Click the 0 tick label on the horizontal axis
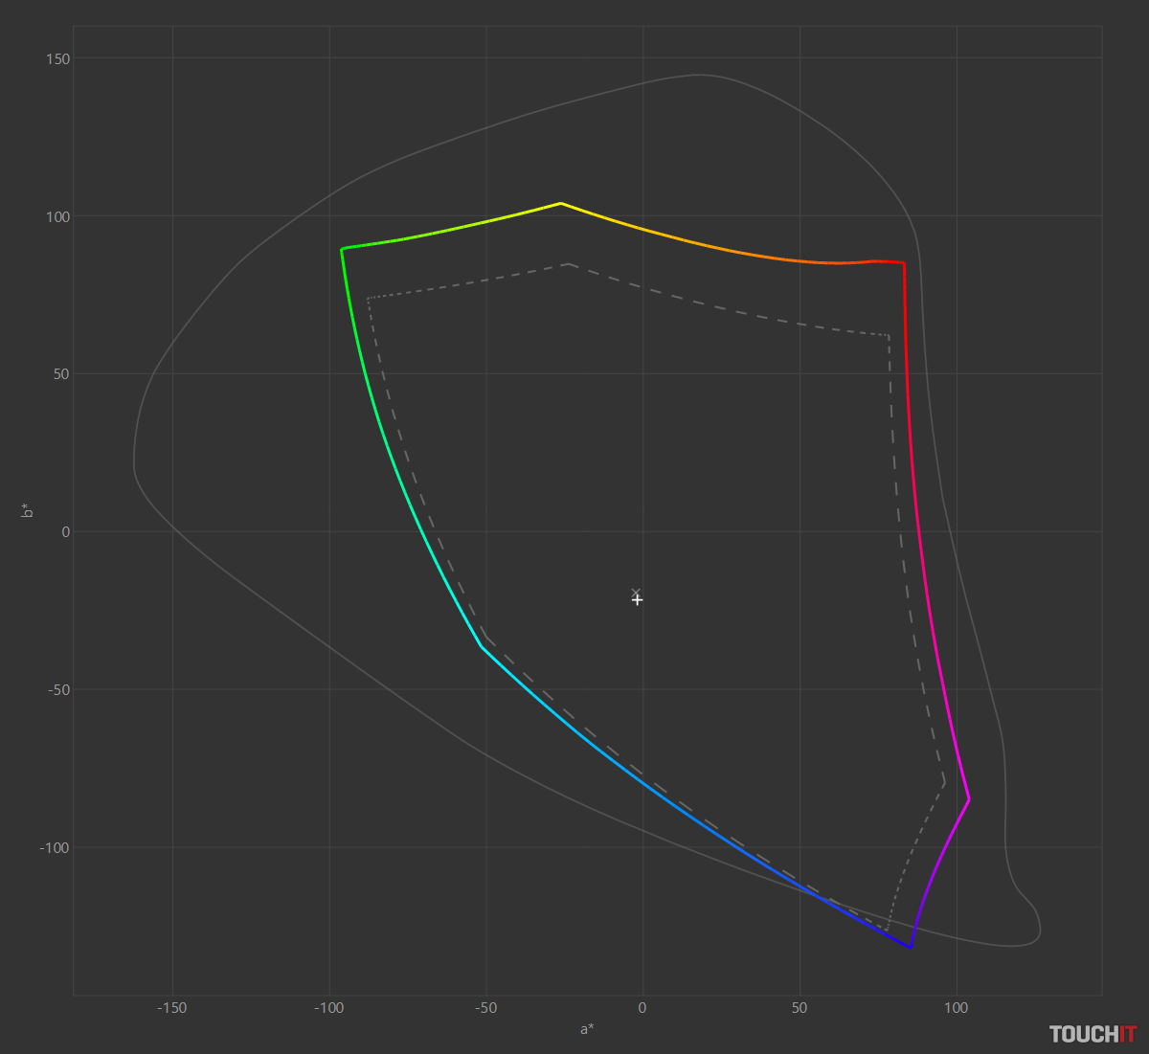The height and width of the screenshot is (1054, 1149). click(642, 1008)
